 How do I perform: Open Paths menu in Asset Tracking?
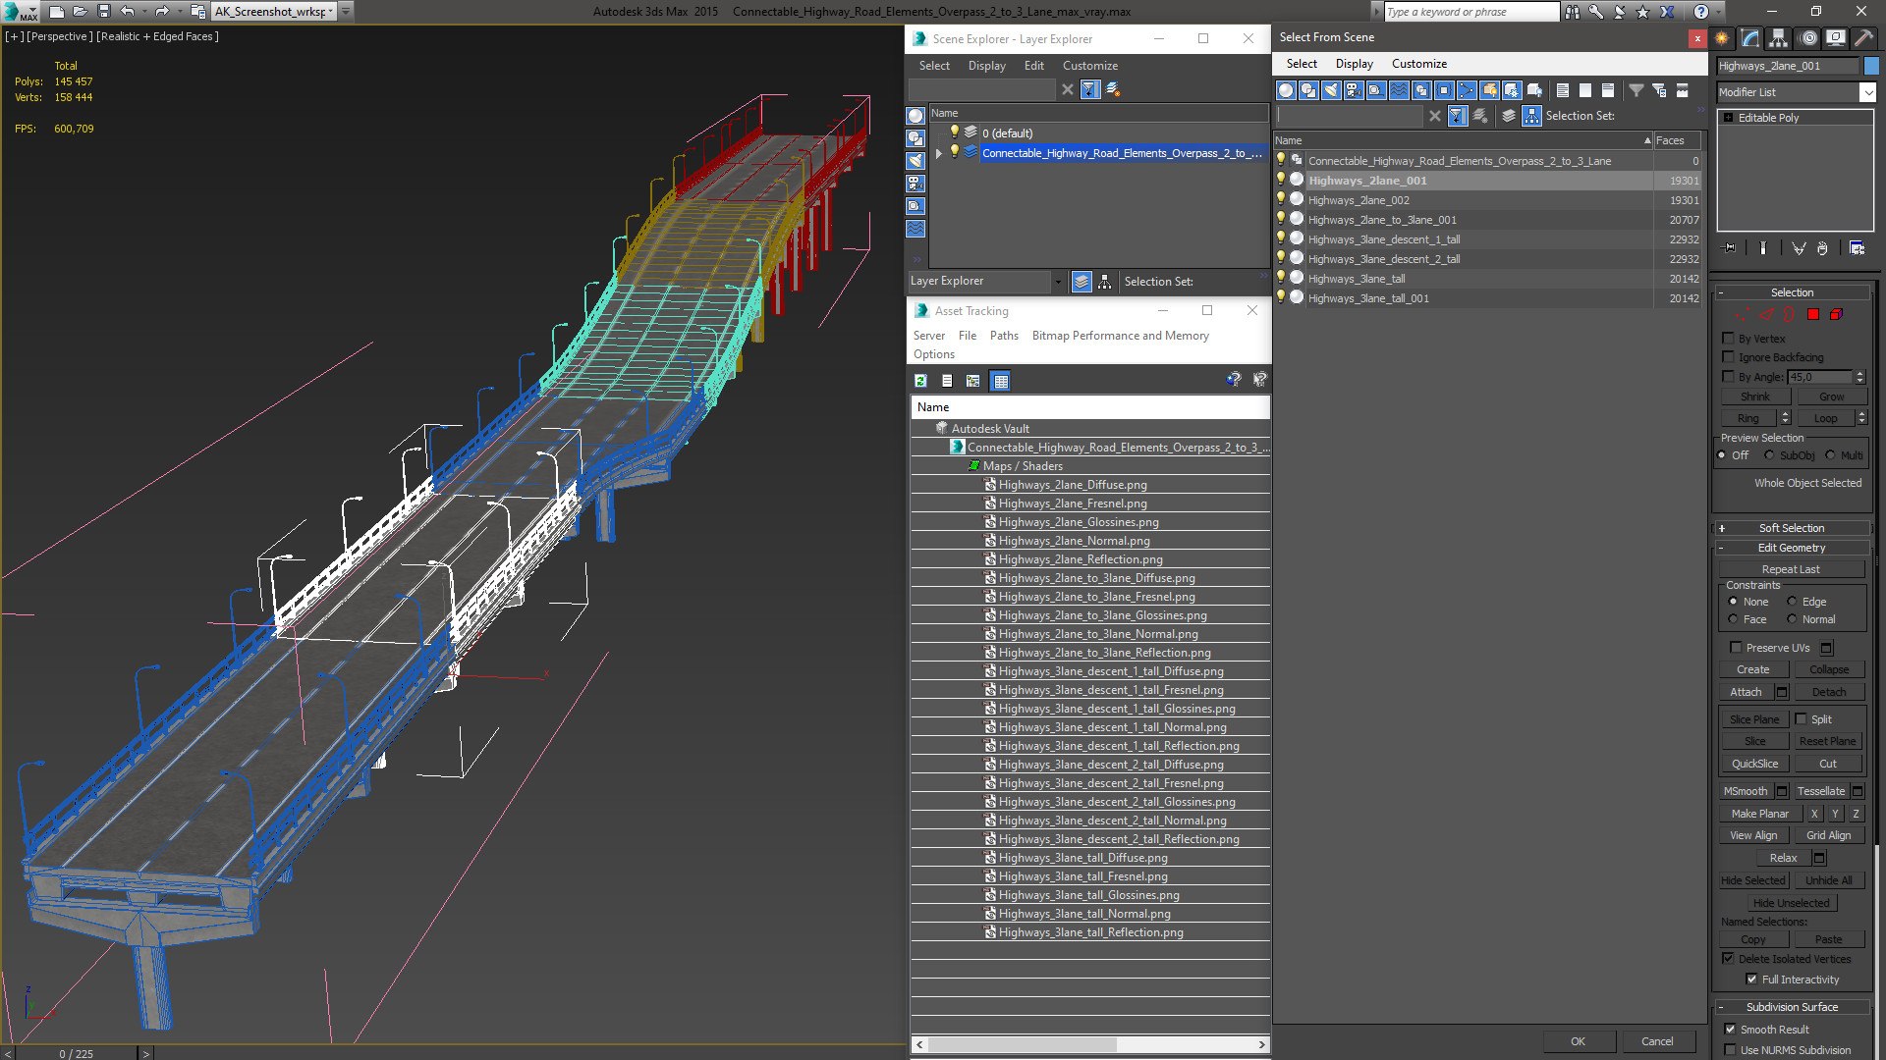click(1004, 336)
